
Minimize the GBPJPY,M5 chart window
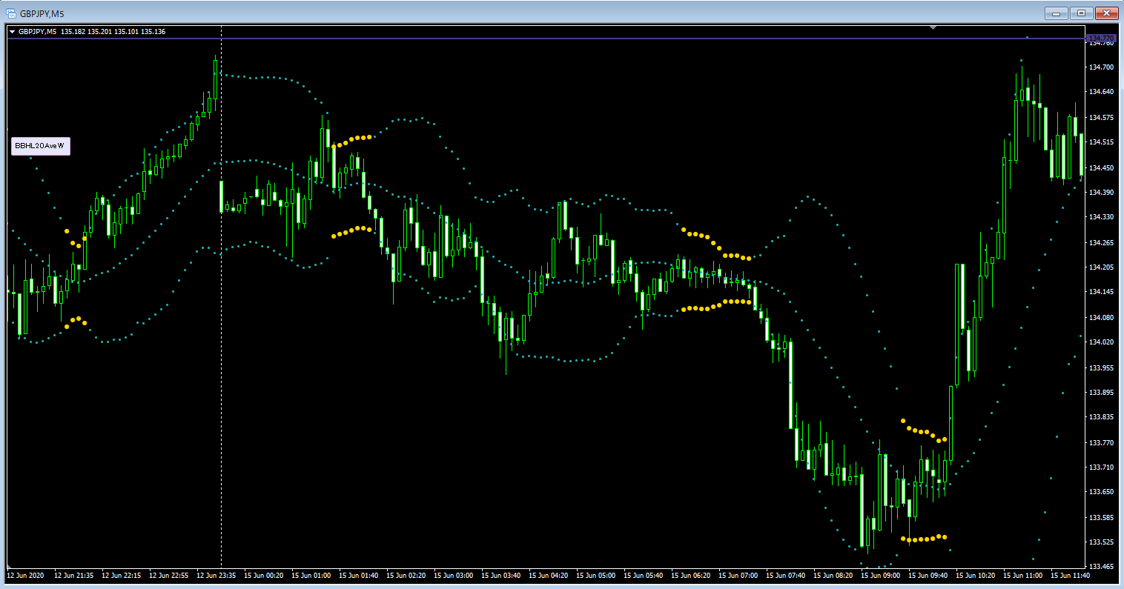(1055, 13)
